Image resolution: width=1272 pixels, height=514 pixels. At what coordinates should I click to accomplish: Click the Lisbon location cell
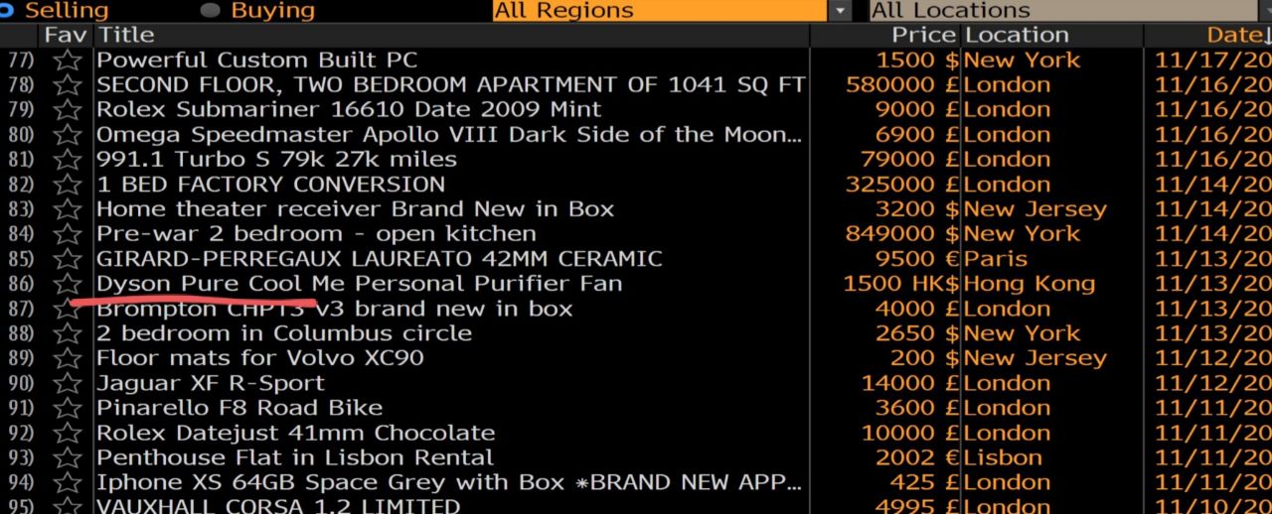coord(1003,457)
